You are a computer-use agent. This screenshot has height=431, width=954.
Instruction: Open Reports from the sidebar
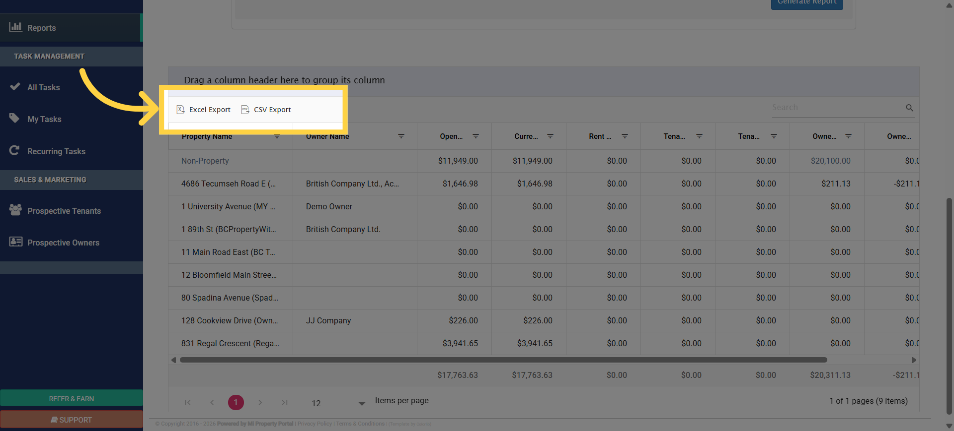click(71, 28)
